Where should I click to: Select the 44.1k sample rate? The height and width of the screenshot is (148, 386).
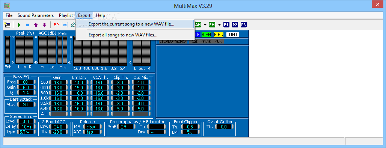pyautogui.click(x=207, y=41)
